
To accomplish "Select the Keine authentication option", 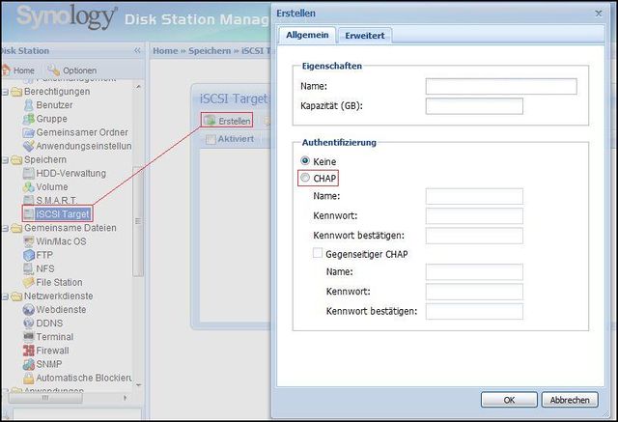I will pyautogui.click(x=306, y=160).
